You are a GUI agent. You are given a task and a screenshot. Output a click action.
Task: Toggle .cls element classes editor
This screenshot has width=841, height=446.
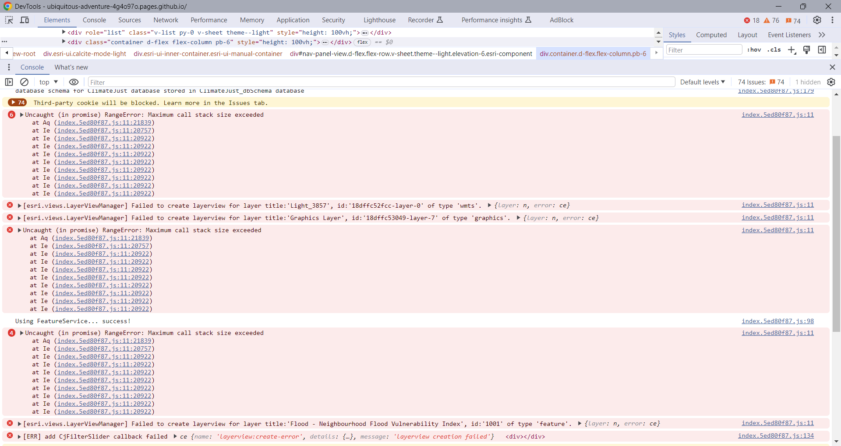774,50
